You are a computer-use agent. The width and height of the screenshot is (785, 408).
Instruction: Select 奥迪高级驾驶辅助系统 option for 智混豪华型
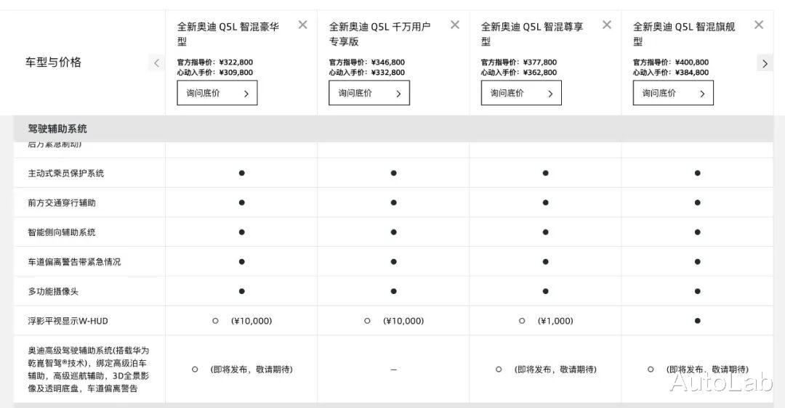point(195,370)
